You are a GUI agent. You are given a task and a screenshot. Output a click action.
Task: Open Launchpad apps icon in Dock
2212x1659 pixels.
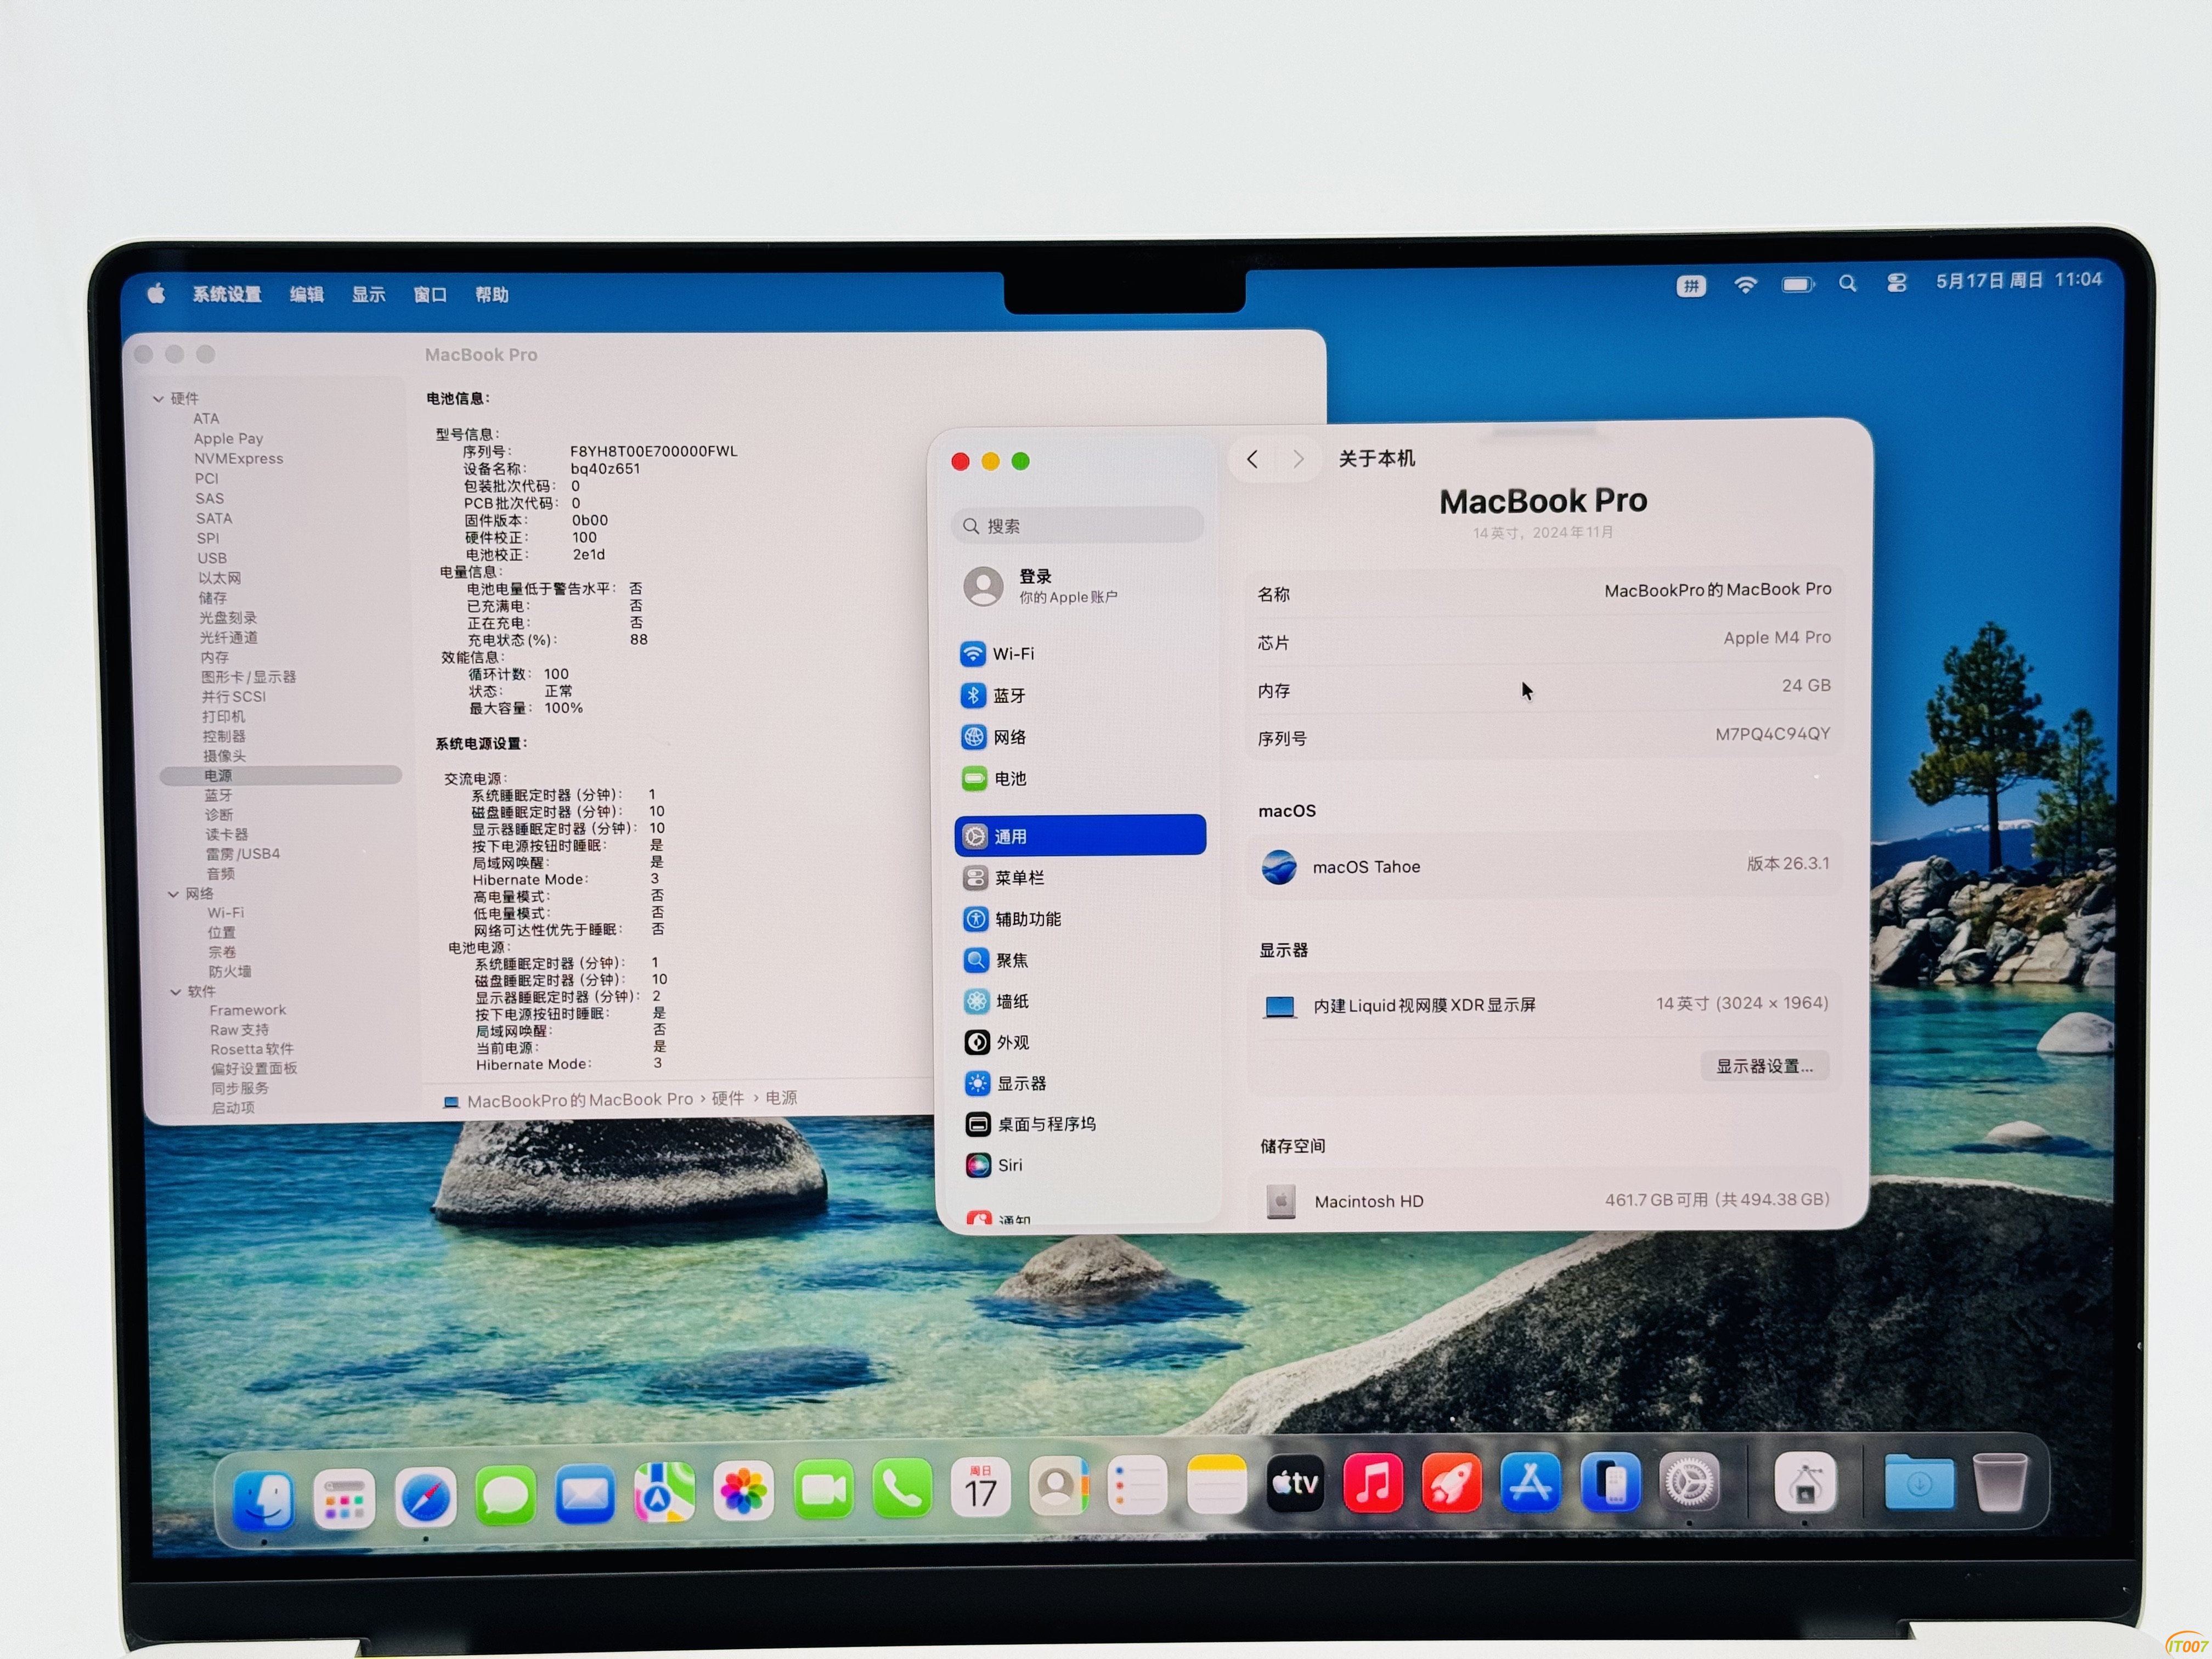(344, 1498)
